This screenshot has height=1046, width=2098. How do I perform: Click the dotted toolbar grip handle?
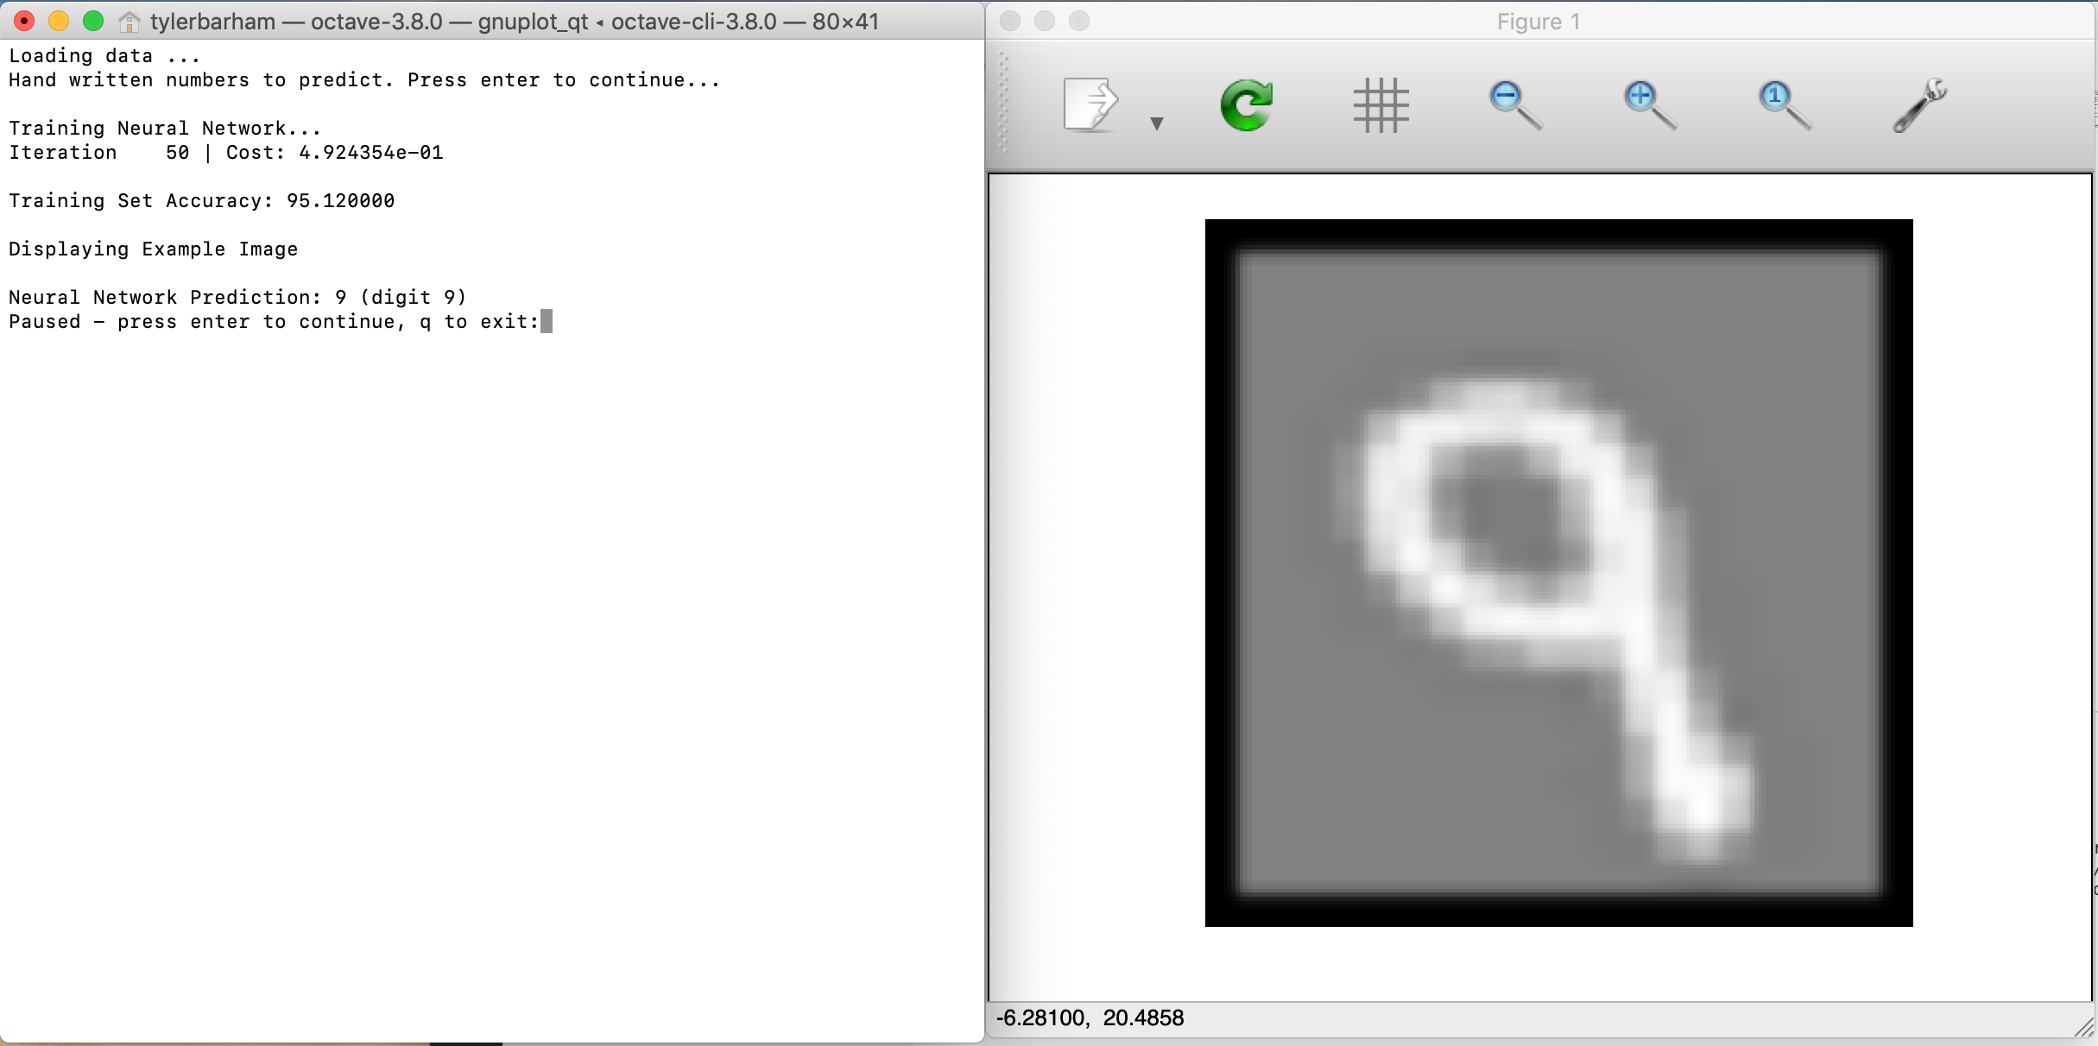tap(1003, 104)
